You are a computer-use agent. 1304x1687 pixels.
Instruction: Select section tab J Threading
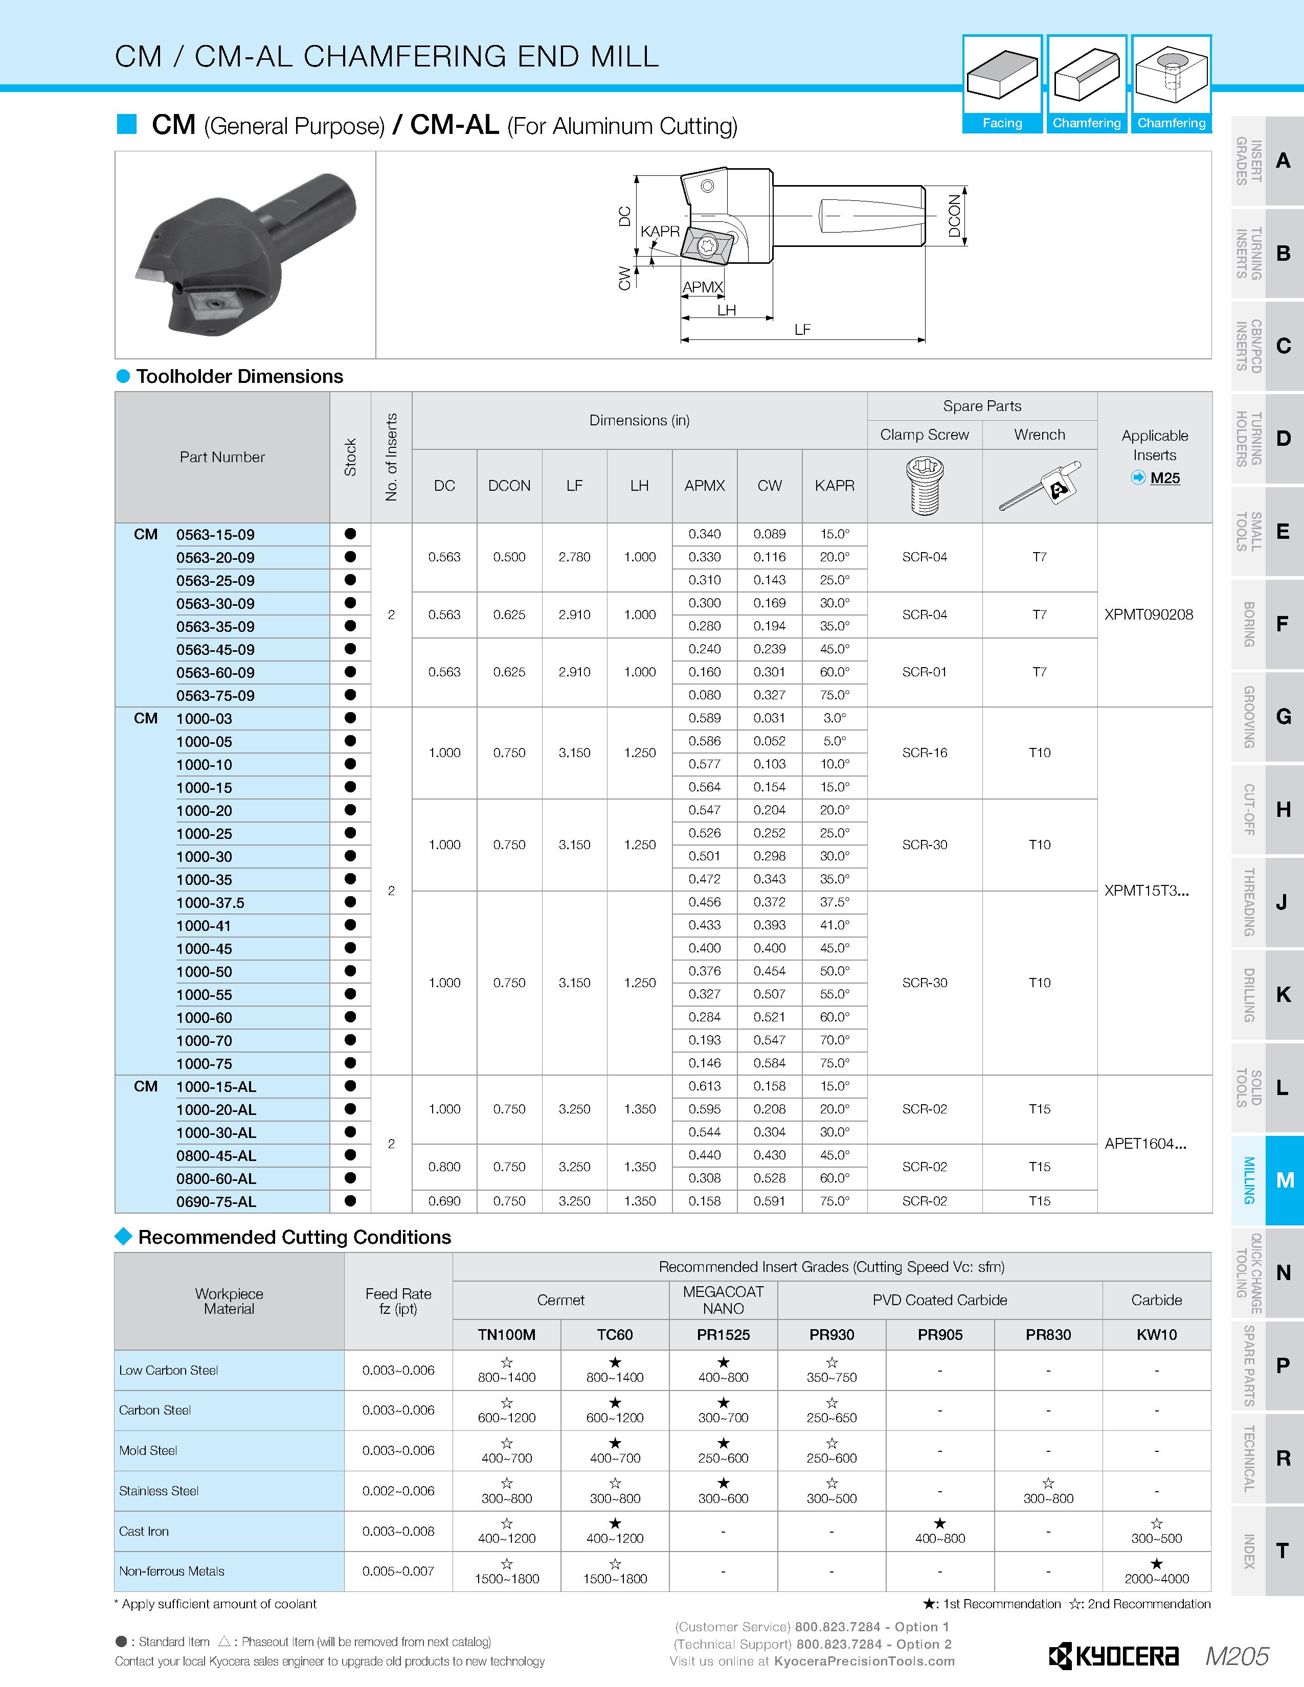[1267, 902]
